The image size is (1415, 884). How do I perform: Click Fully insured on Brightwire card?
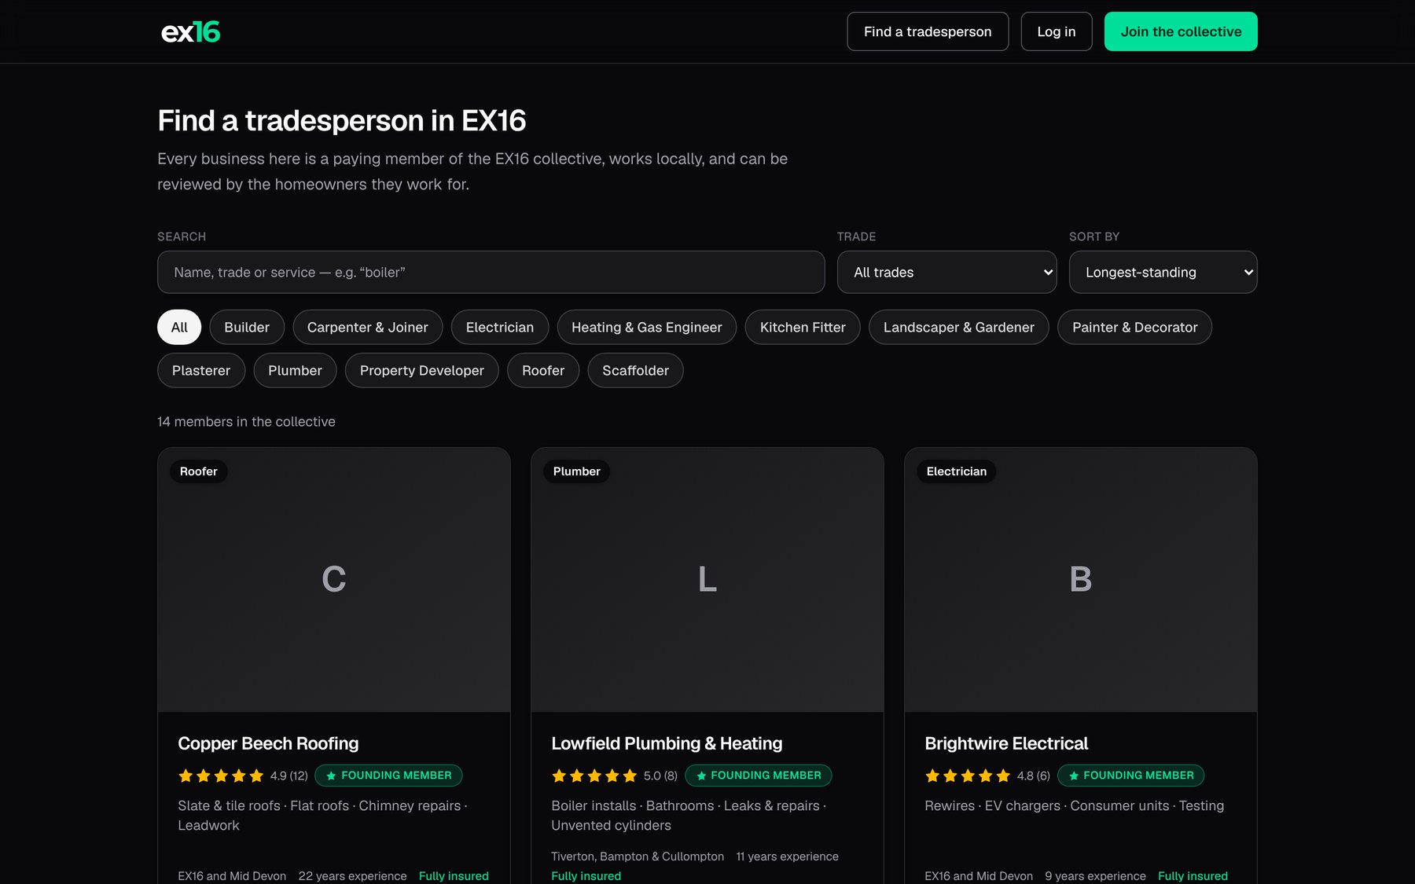click(x=1193, y=876)
